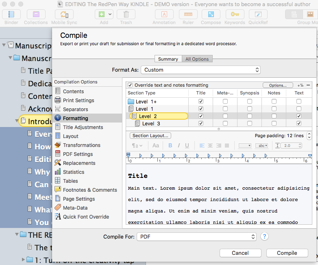The height and width of the screenshot is (265, 318).
Task: Switch to the All Options tab
Action: click(x=197, y=59)
